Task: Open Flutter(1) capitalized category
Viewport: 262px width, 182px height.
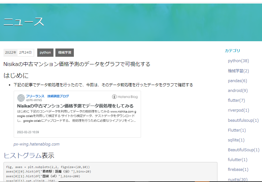Action: (x=237, y=130)
